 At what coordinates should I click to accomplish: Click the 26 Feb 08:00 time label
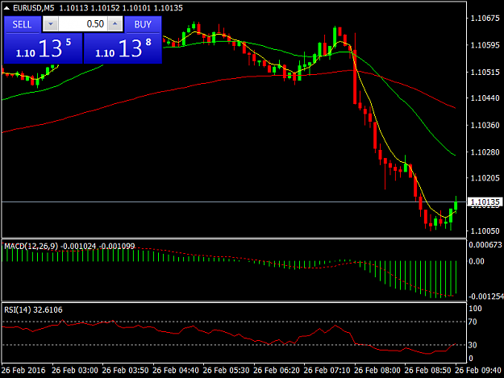tap(377, 370)
